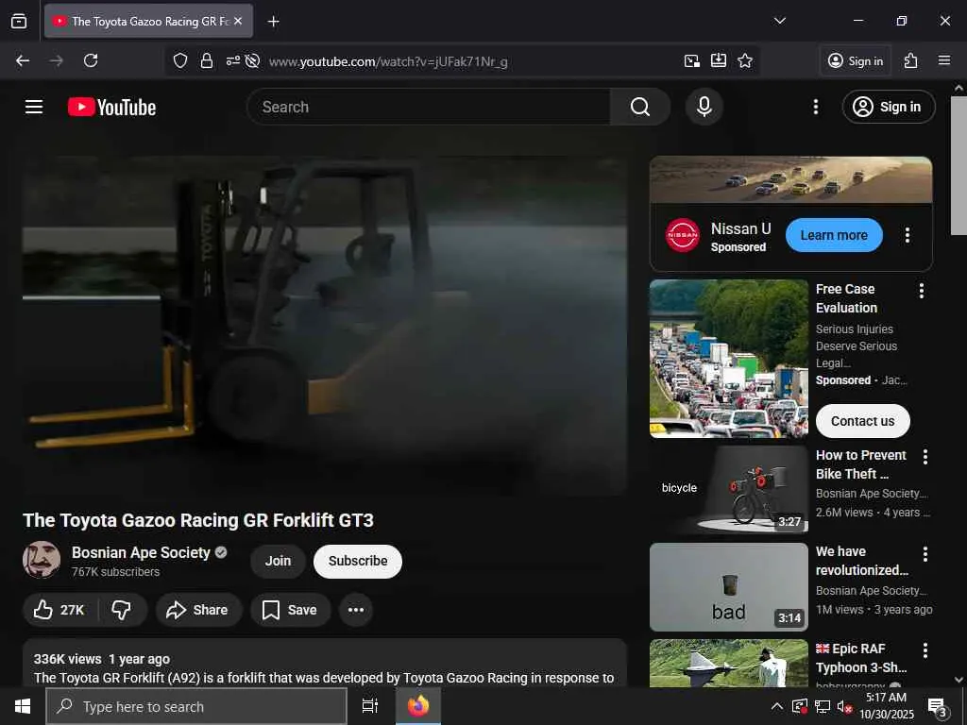Click the install/save page icon in address bar
This screenshot has height=725, width=967.
coord(719,60)
